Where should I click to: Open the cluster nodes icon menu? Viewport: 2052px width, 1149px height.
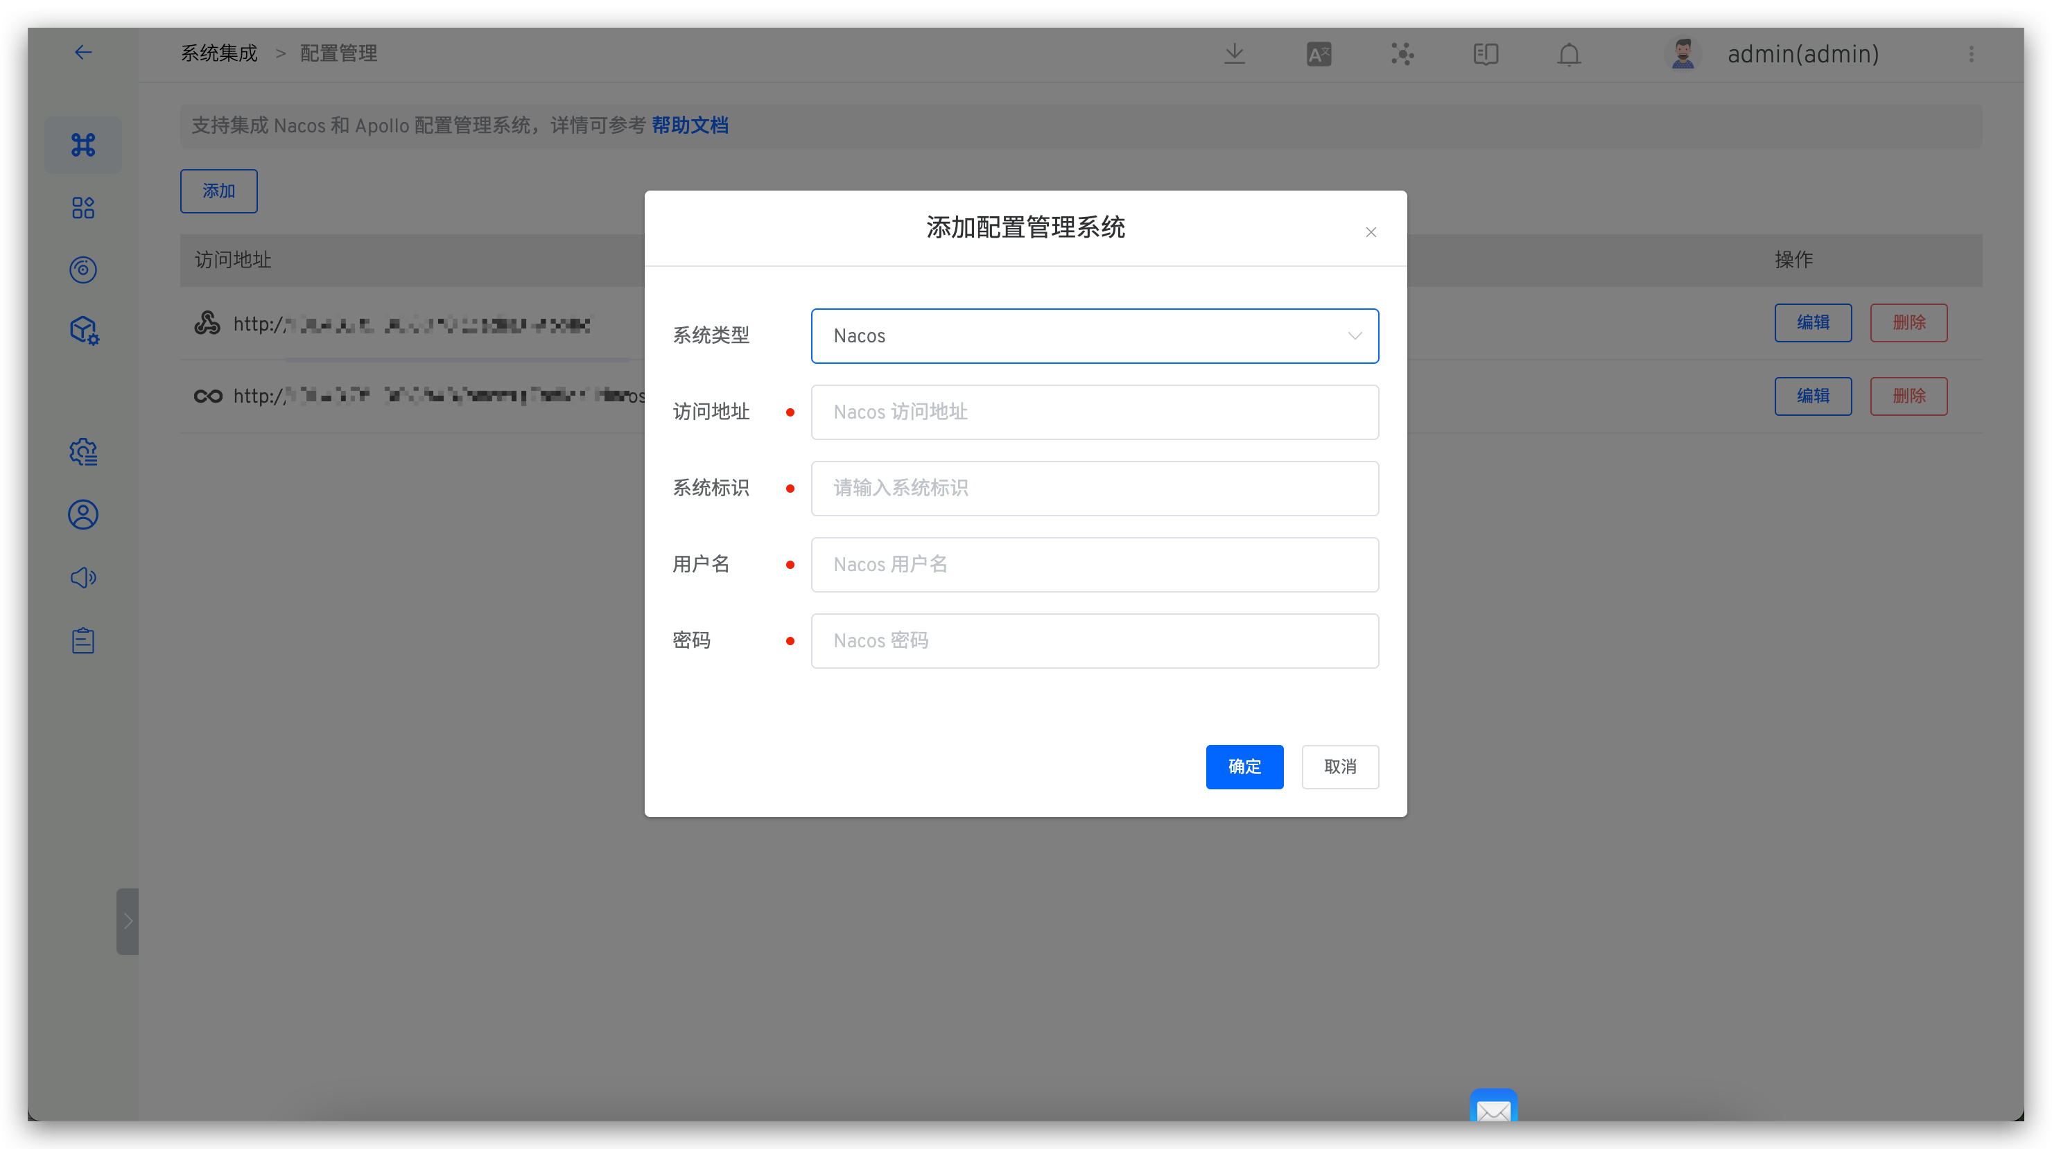pos(1402,53)
